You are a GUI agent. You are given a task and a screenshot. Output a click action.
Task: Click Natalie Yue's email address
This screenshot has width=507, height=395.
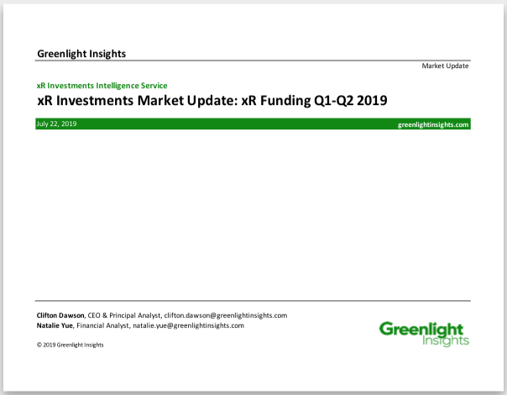click(189, 325)
